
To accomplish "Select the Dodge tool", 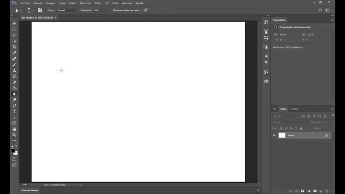I will click(x=15, y=100).
